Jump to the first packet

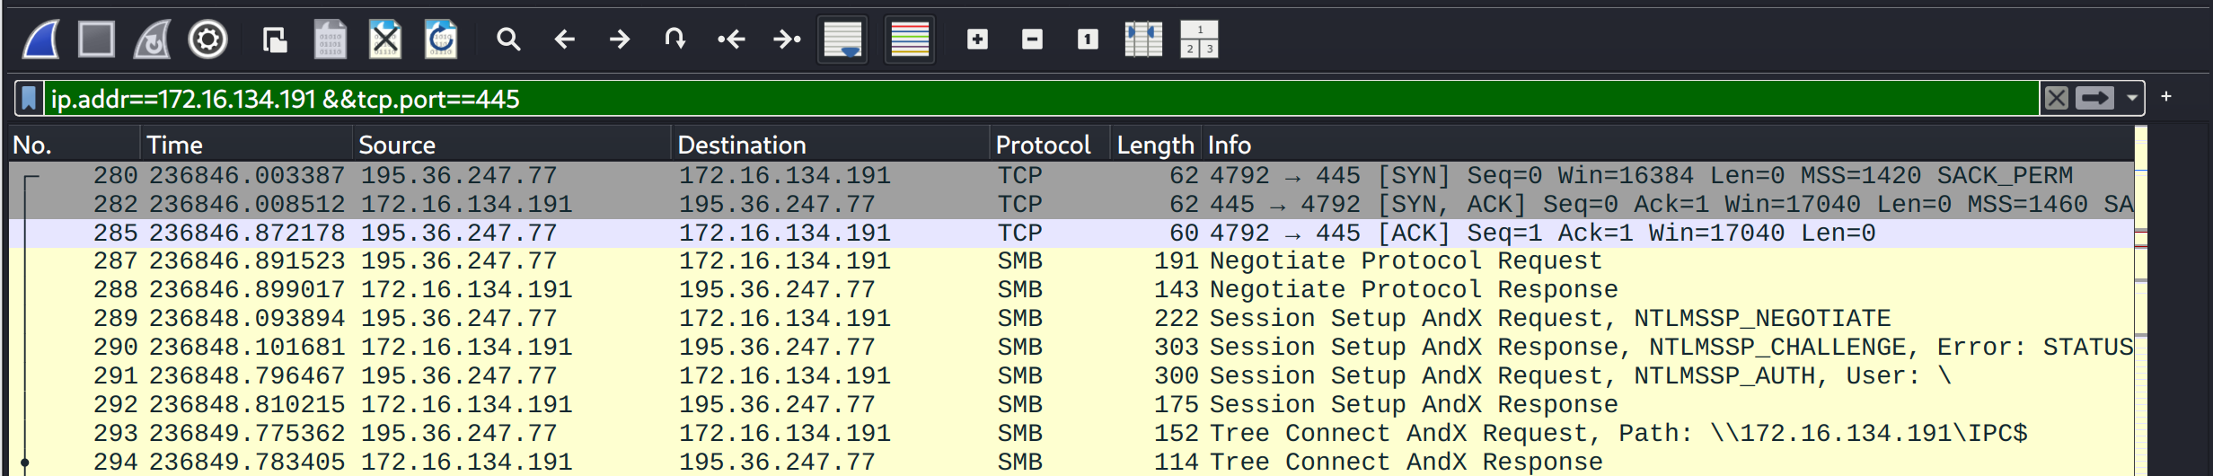[x=731, y=40]
